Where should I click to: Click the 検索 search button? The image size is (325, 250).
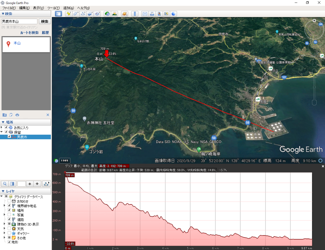coord(45,21)
